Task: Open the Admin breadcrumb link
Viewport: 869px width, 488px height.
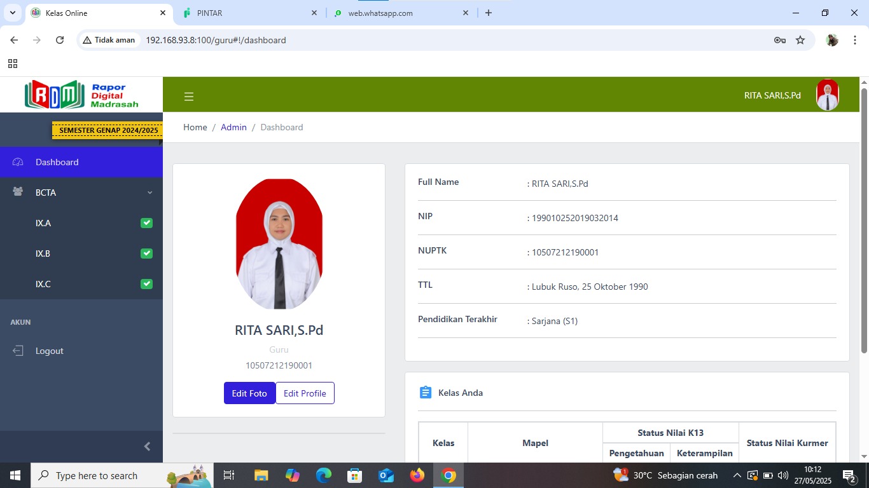Action: click(x=233, y=127)
